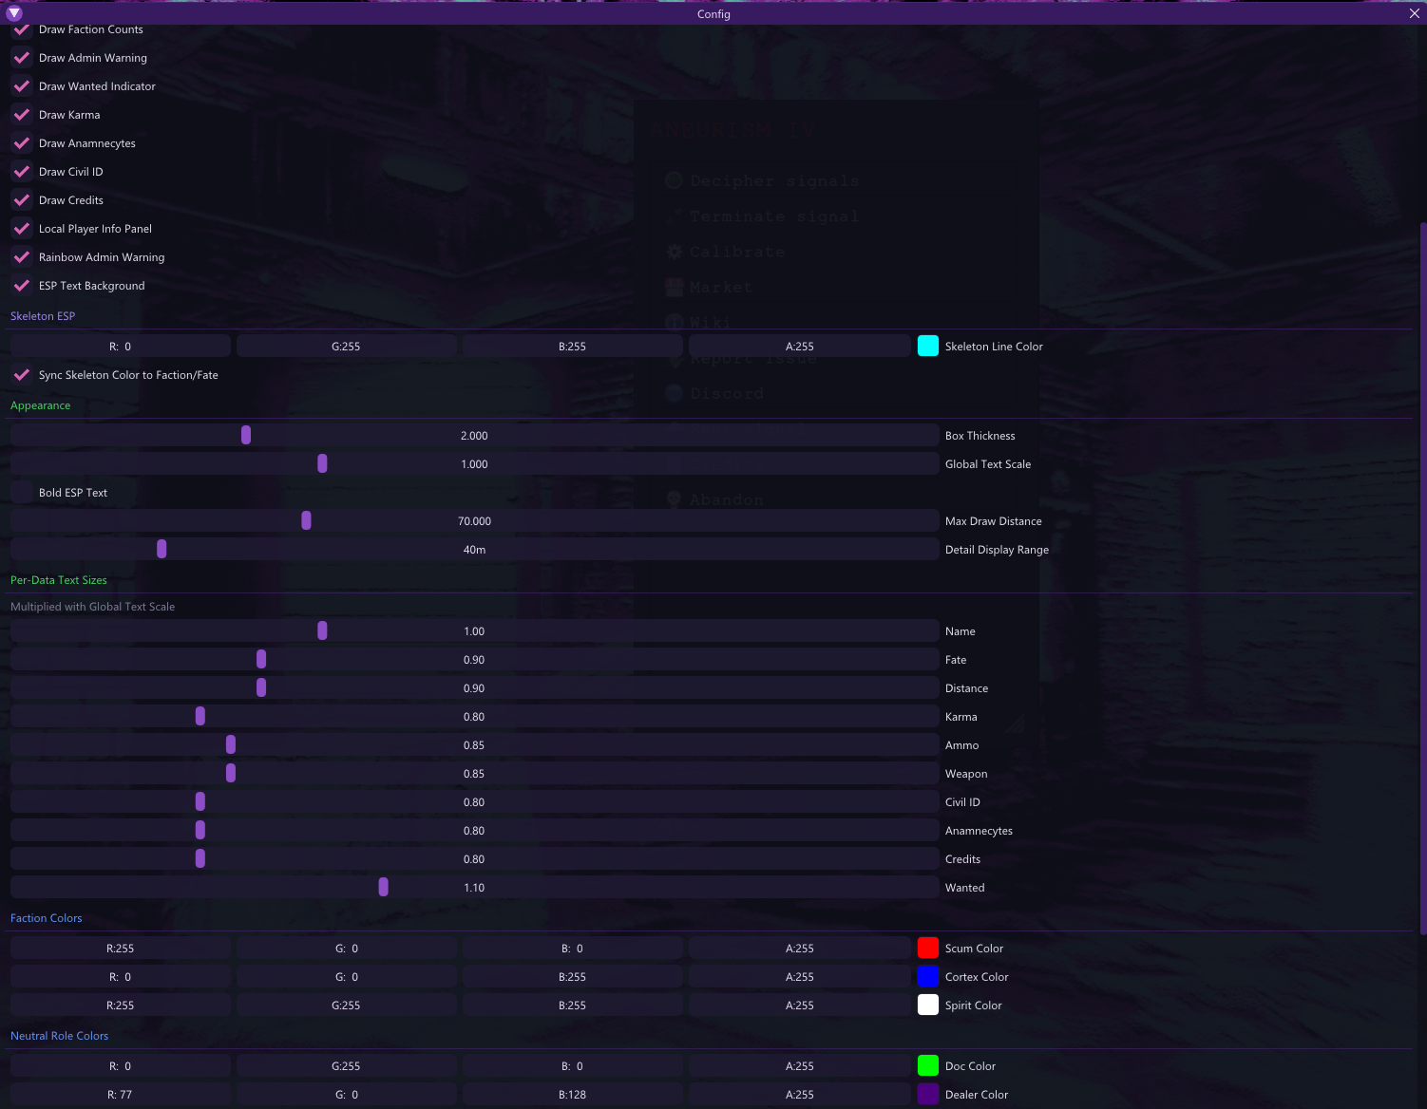Screen dimensions: 1427x1109
Task: Click the Box Thickness slider
Action: [x=475, y=436]
